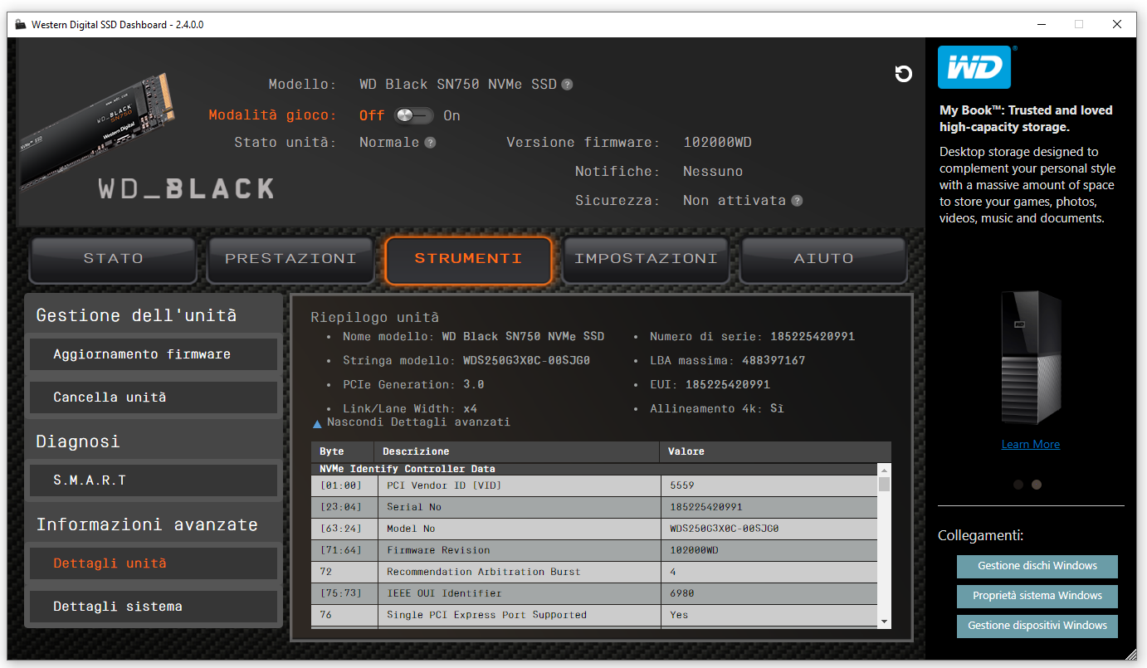
Task: Click the WD logo in the side panel
Action: [x=974, y=67]
